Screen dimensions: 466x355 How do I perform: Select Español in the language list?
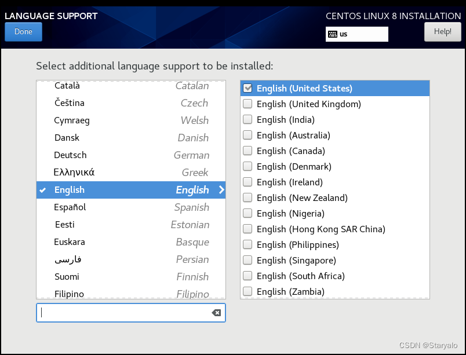pos(131,207)
